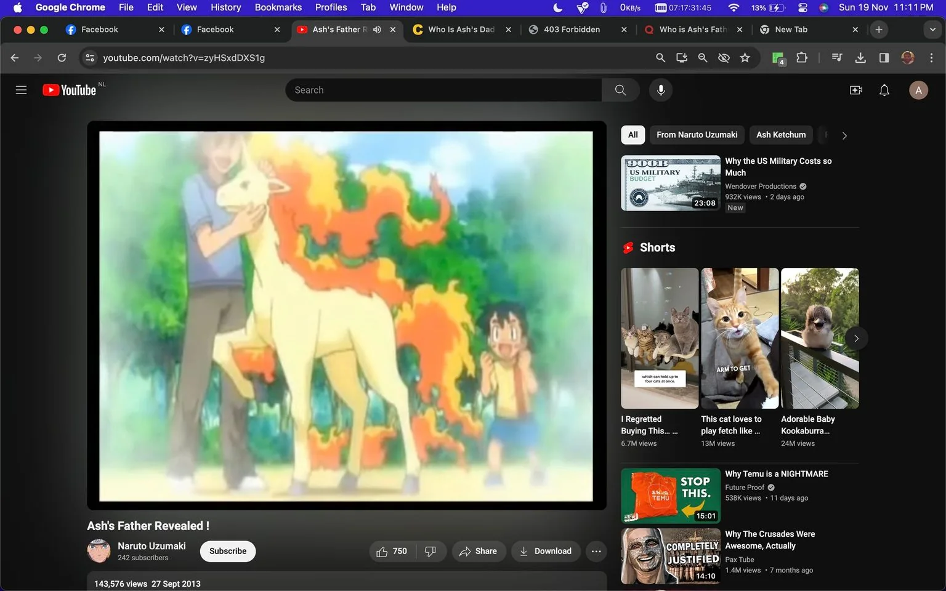Open the Create video icon

click(x=856, y=90)
